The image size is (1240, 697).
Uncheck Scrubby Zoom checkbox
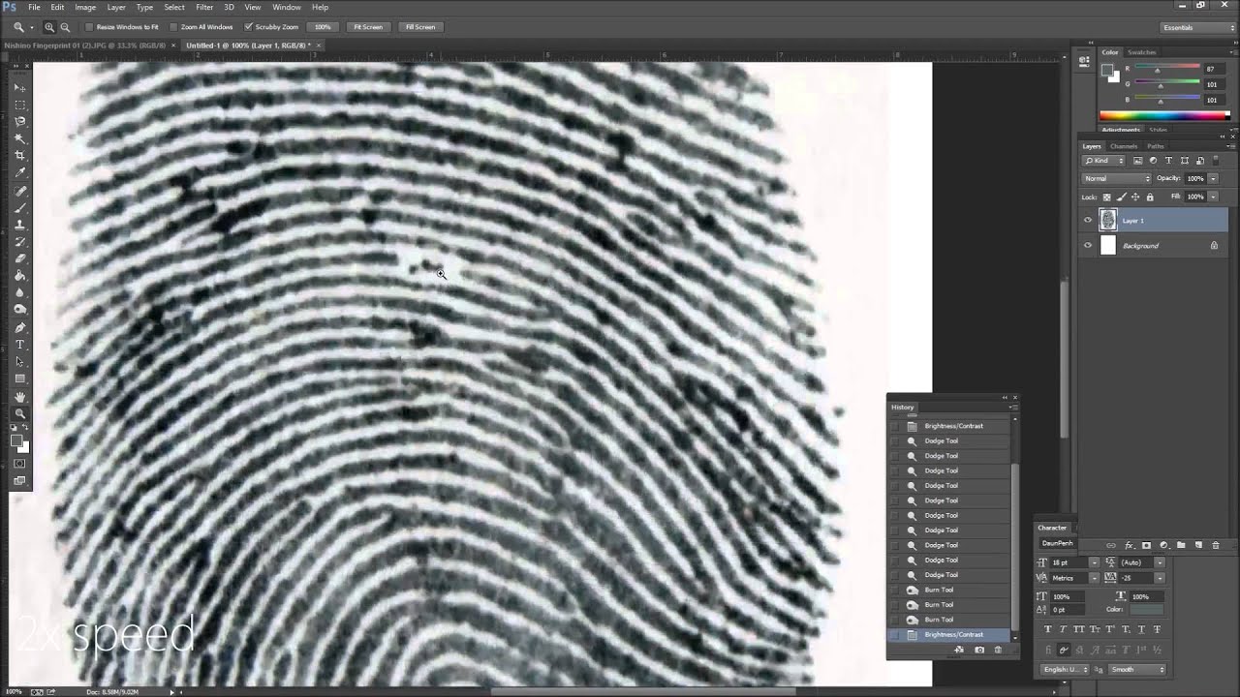click(249, 27)
